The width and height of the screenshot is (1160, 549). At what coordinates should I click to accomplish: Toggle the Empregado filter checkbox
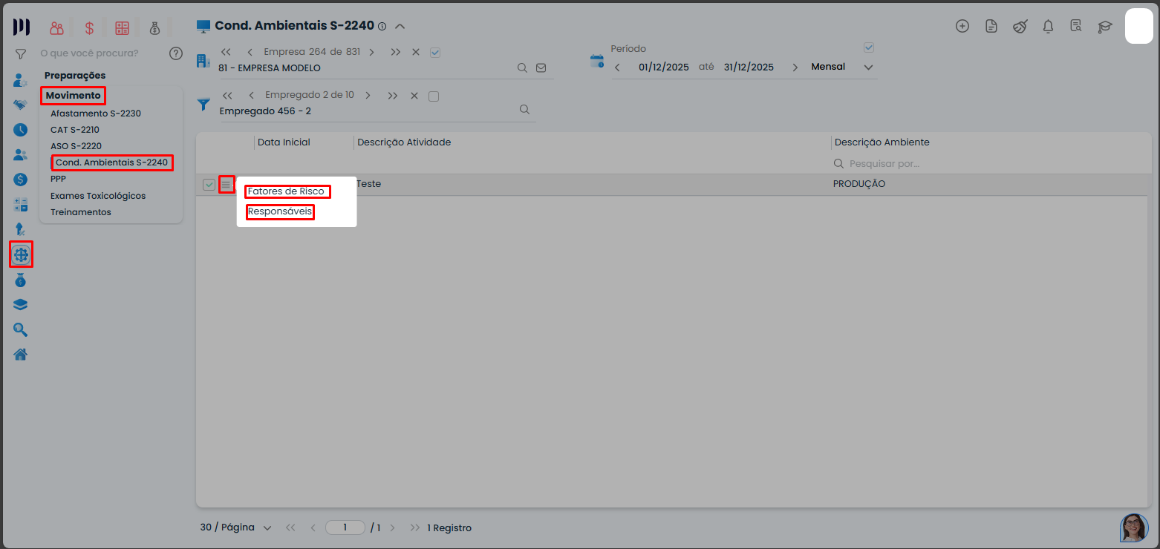tap(434, 96)
